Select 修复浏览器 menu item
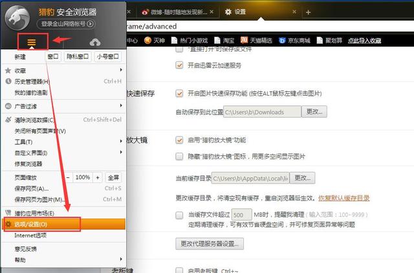The image size is (414, 273). [x=63, y=164]
